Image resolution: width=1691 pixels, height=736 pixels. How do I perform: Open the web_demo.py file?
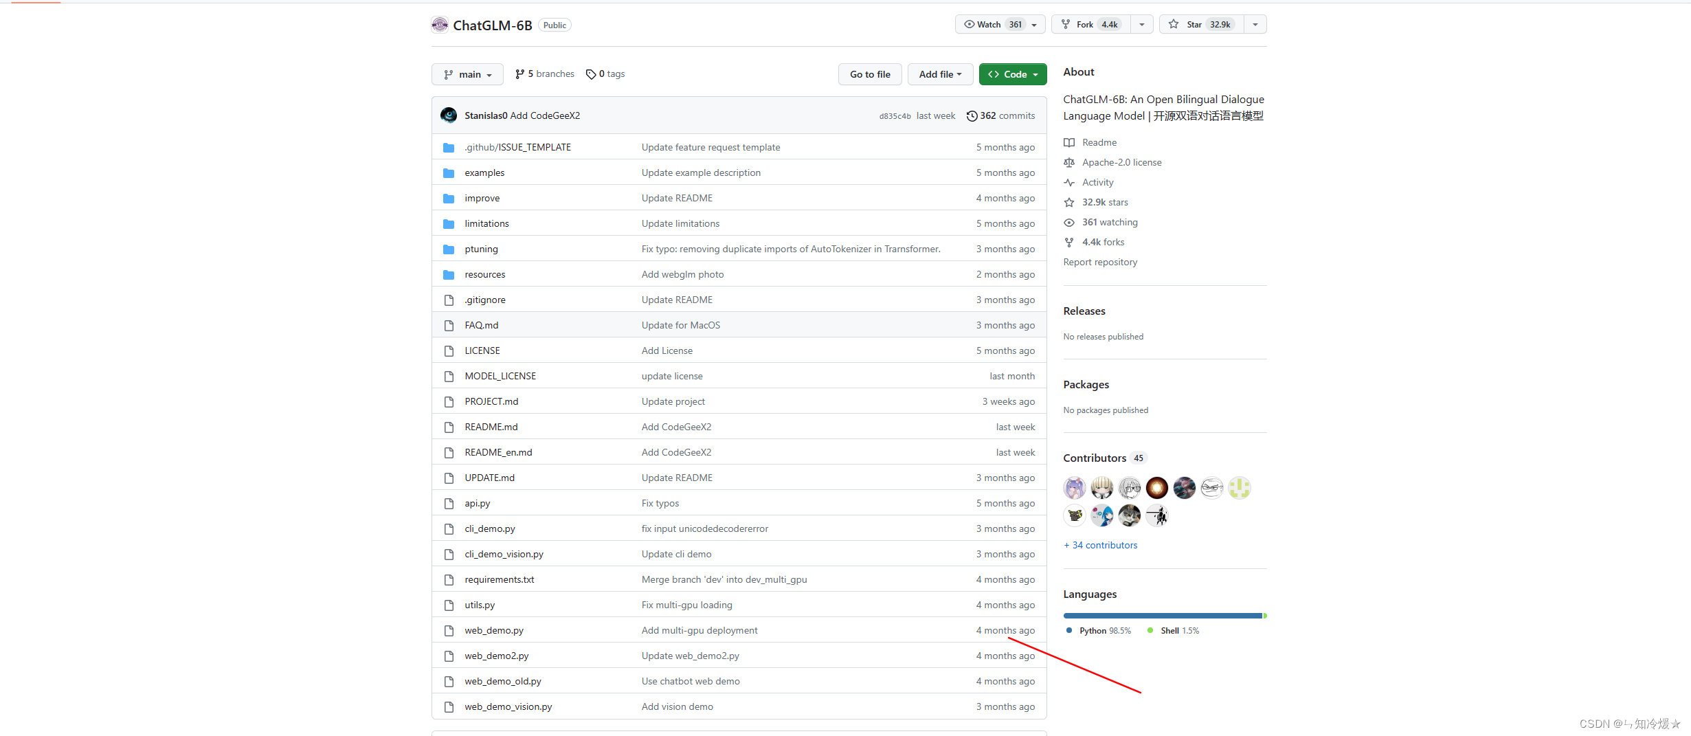(x=493, y=631)
